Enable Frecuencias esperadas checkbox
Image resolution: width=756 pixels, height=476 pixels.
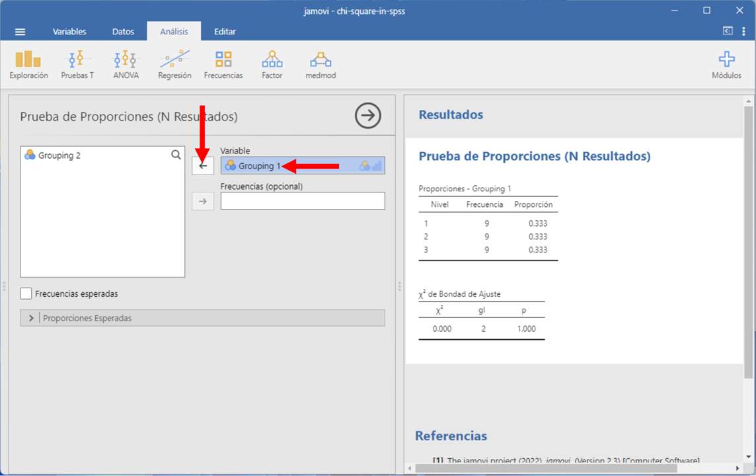coord(26,294)
